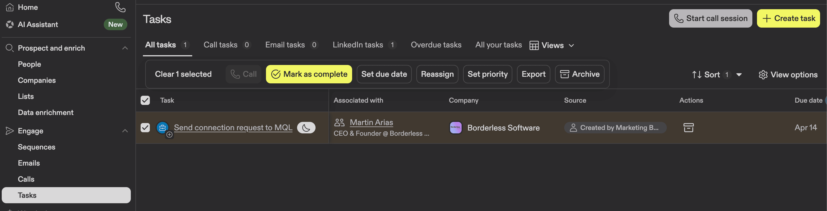
Task: Archive the selected task via toolbar
Action: click(x=579, y=74)
